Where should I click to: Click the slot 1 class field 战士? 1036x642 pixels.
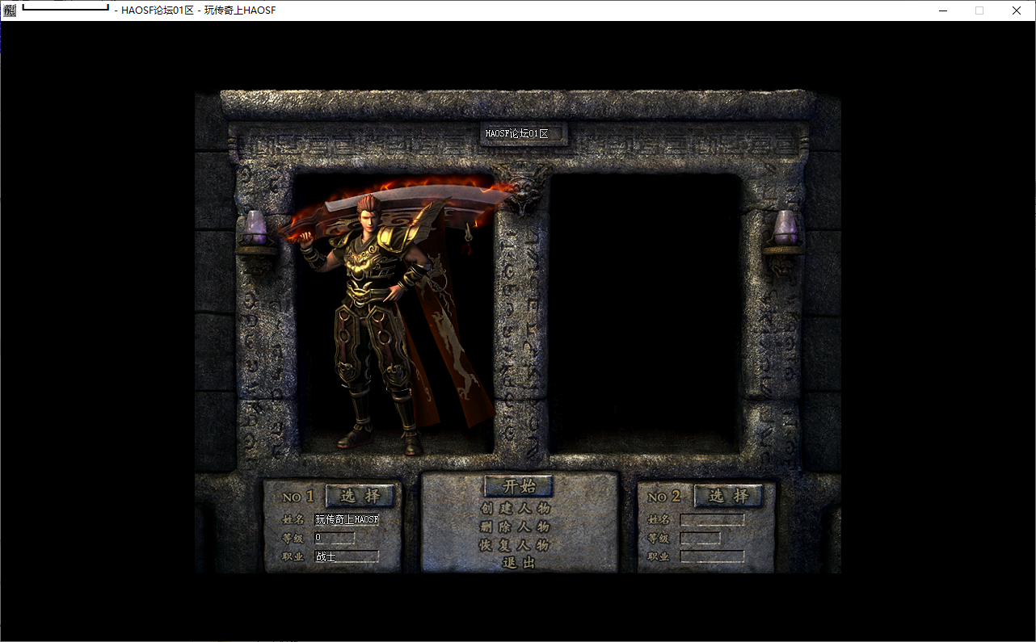[x=347, y=556]
